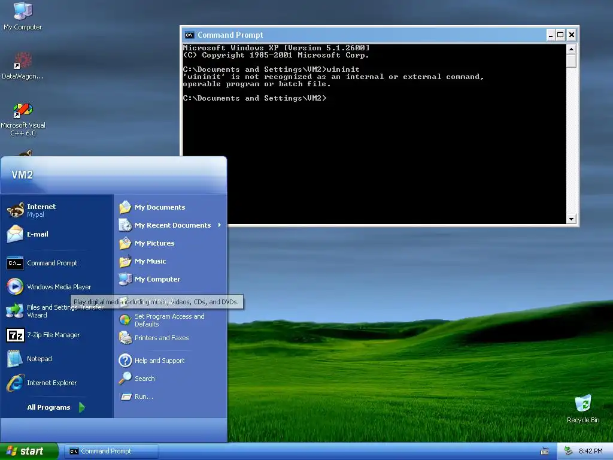Open the DataWagon desktop shortcut
Image resolution: width=613 pixels, height=460 pixels.
coord(23,65)
